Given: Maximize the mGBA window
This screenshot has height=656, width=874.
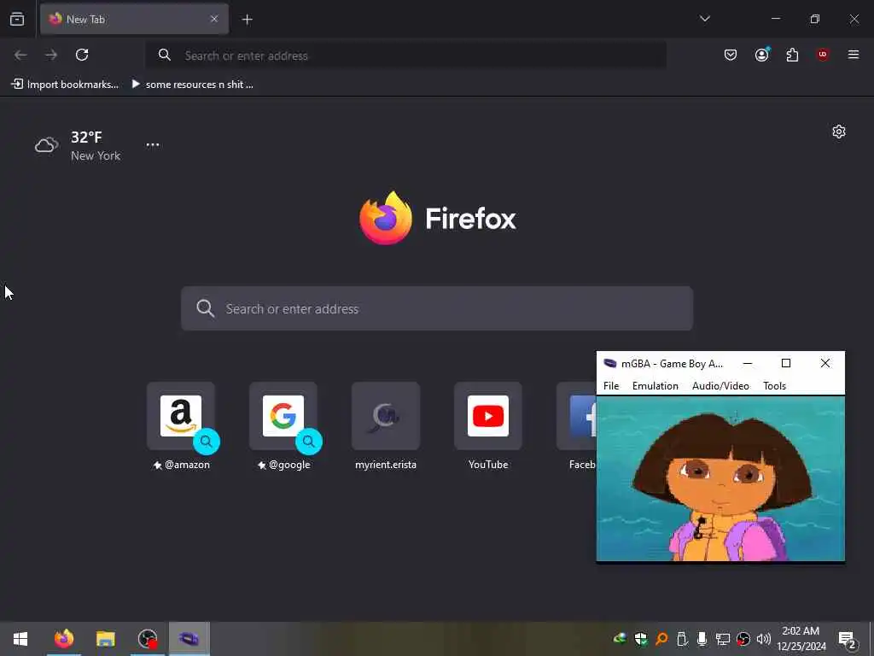Looking at the screenshot, I should click(786, 363).
